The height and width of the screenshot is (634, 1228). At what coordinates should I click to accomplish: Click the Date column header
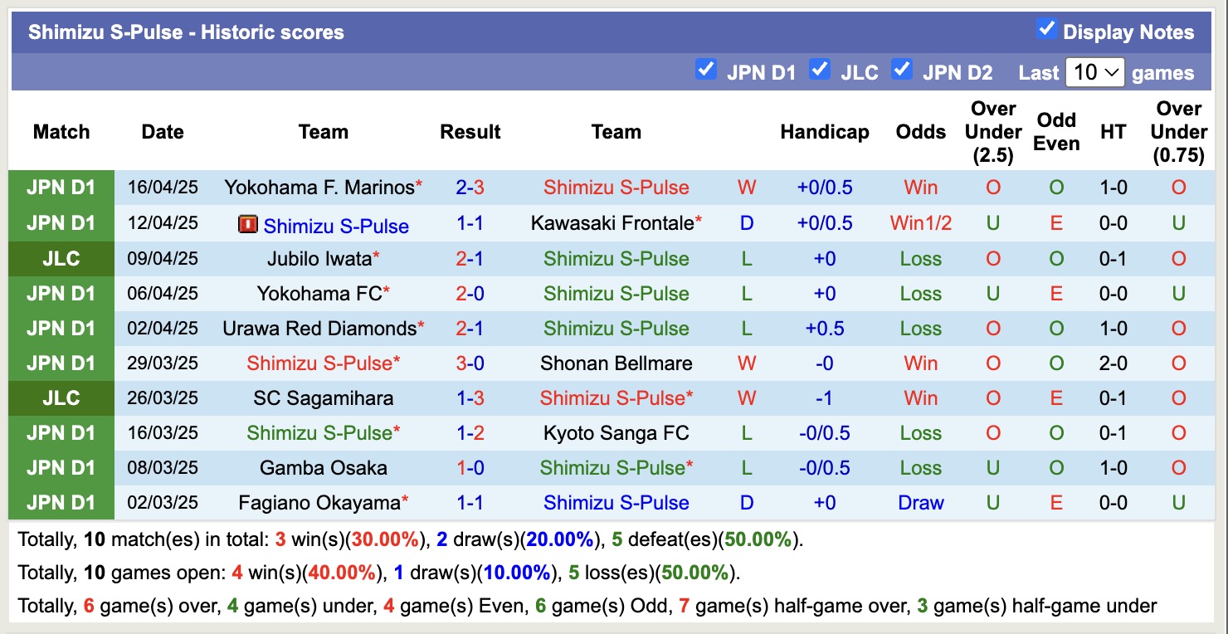click(x=163, y=131)
